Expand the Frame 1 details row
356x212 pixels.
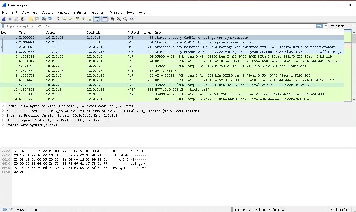click(x=3, y=106)
